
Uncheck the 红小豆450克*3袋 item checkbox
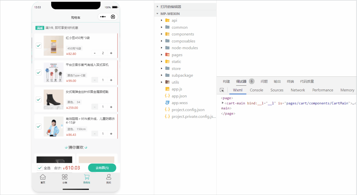[38, 45]
